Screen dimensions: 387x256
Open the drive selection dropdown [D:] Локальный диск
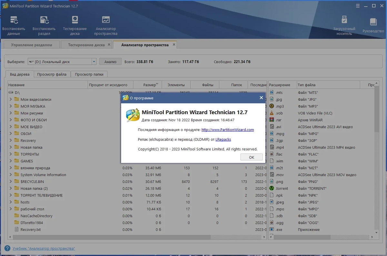[x=62, y=61]
